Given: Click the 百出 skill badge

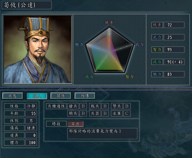Looking at the screenshot, I should pos(75,124).
